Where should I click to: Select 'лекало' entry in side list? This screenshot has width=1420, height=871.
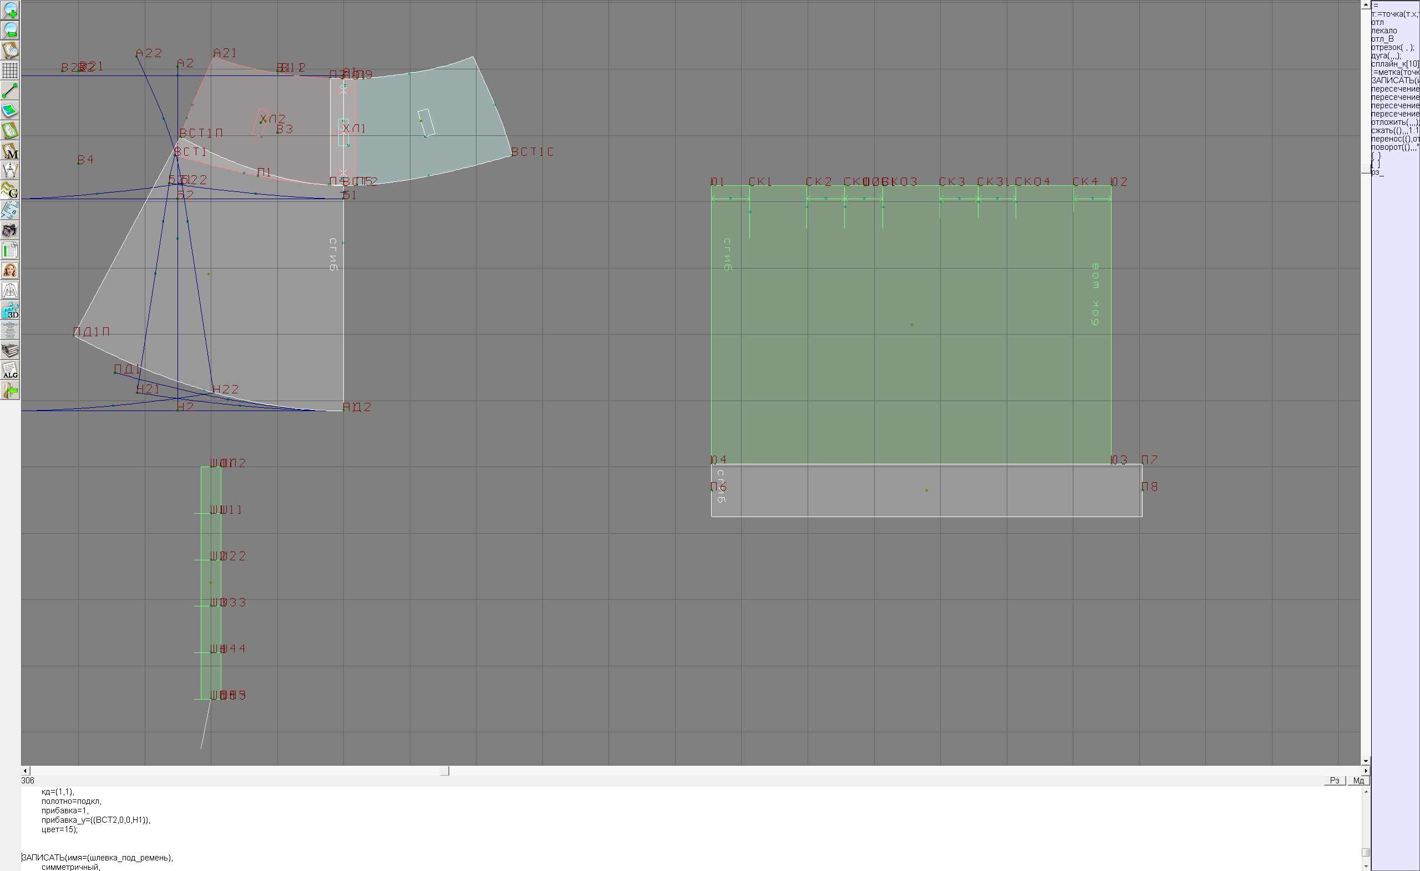click(1384, 31)
